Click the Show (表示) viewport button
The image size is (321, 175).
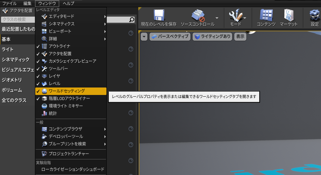[240, 37]
